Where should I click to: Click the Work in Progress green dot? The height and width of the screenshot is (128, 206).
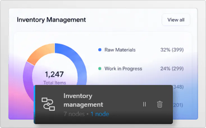coord(100,68)
